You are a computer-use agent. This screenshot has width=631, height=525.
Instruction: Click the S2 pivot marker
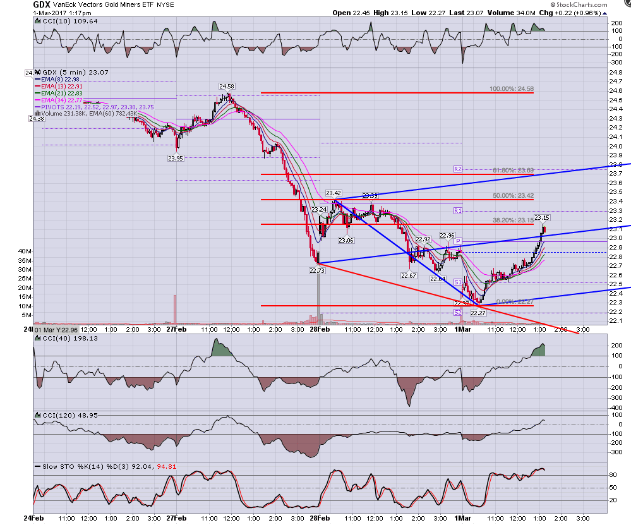pos(457,313)
